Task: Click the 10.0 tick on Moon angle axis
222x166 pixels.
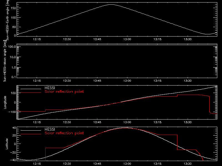Action: point(13,57)
